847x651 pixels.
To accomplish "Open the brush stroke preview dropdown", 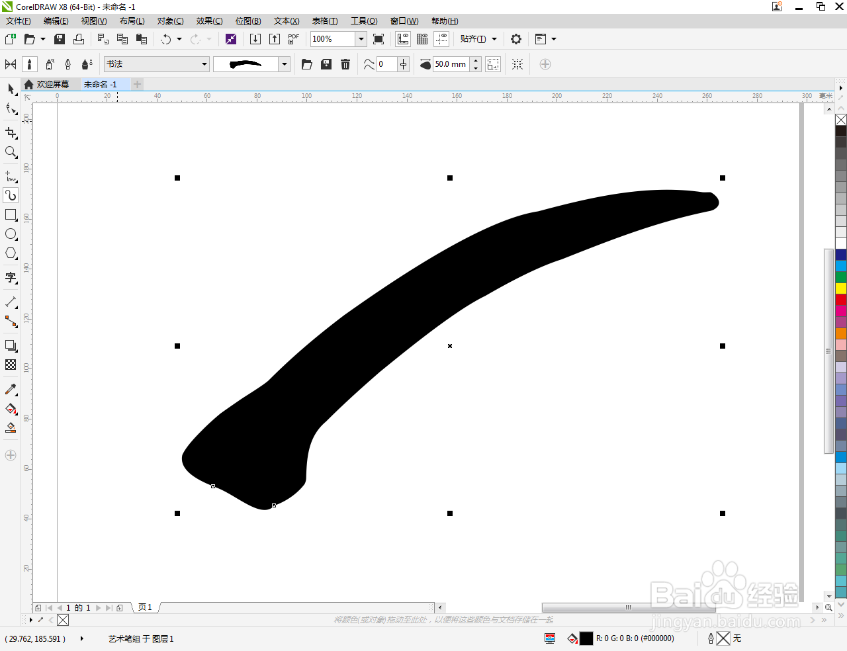I will point(285,64).
